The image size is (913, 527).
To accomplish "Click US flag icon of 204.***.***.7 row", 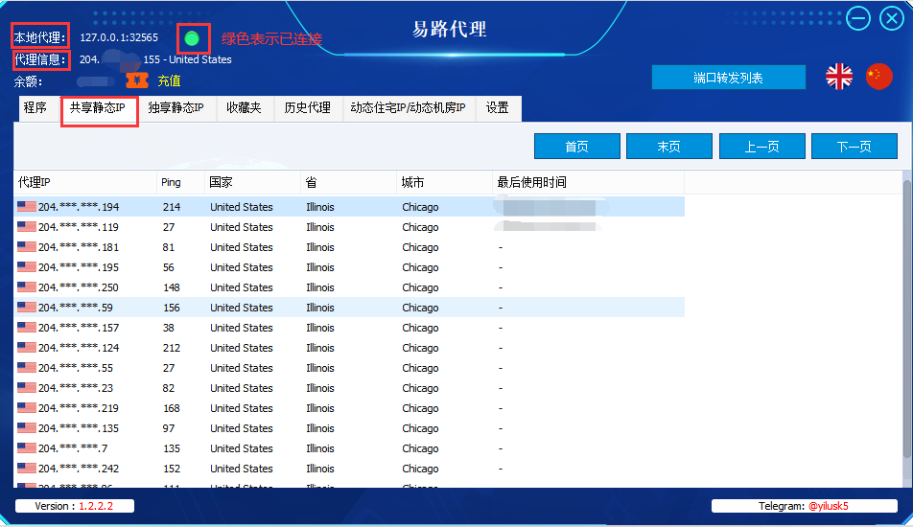I will point(27,447).
